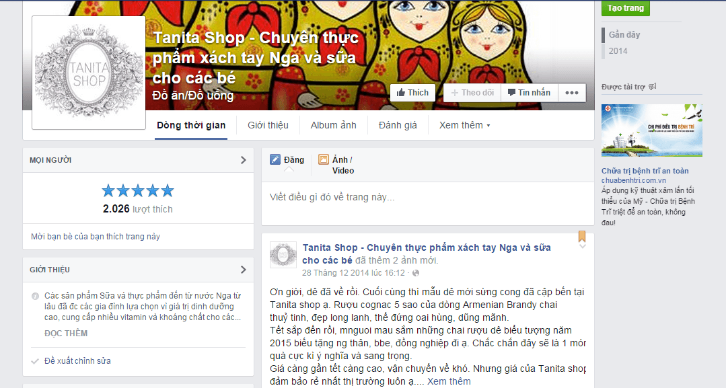
Task: Select the Ảnh / Video composer tab
Action: coord(336,165)
